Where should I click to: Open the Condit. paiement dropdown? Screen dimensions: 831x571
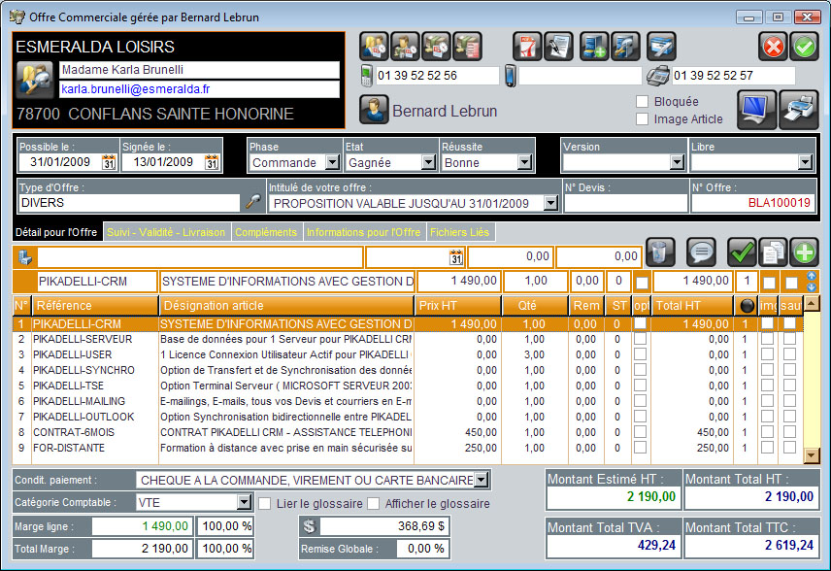[482, 480]
